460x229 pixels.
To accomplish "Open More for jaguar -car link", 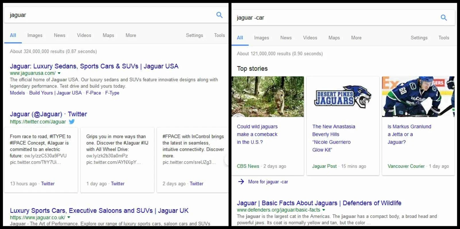I will (x=268, y=182).
